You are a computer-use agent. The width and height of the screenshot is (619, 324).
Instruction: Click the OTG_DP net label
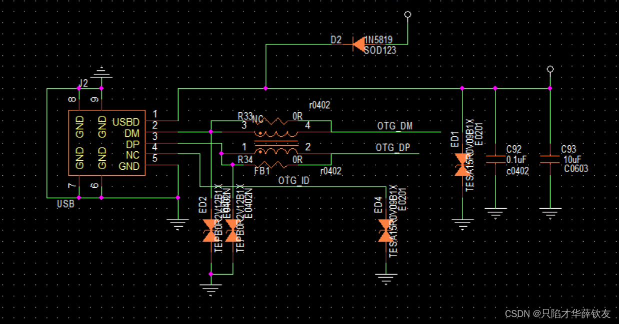pyautogui.click(x=393, y=148)
